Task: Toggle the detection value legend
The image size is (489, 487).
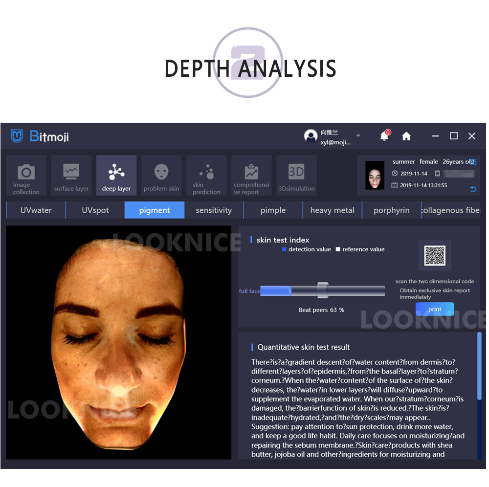Action: pos(285,249)
